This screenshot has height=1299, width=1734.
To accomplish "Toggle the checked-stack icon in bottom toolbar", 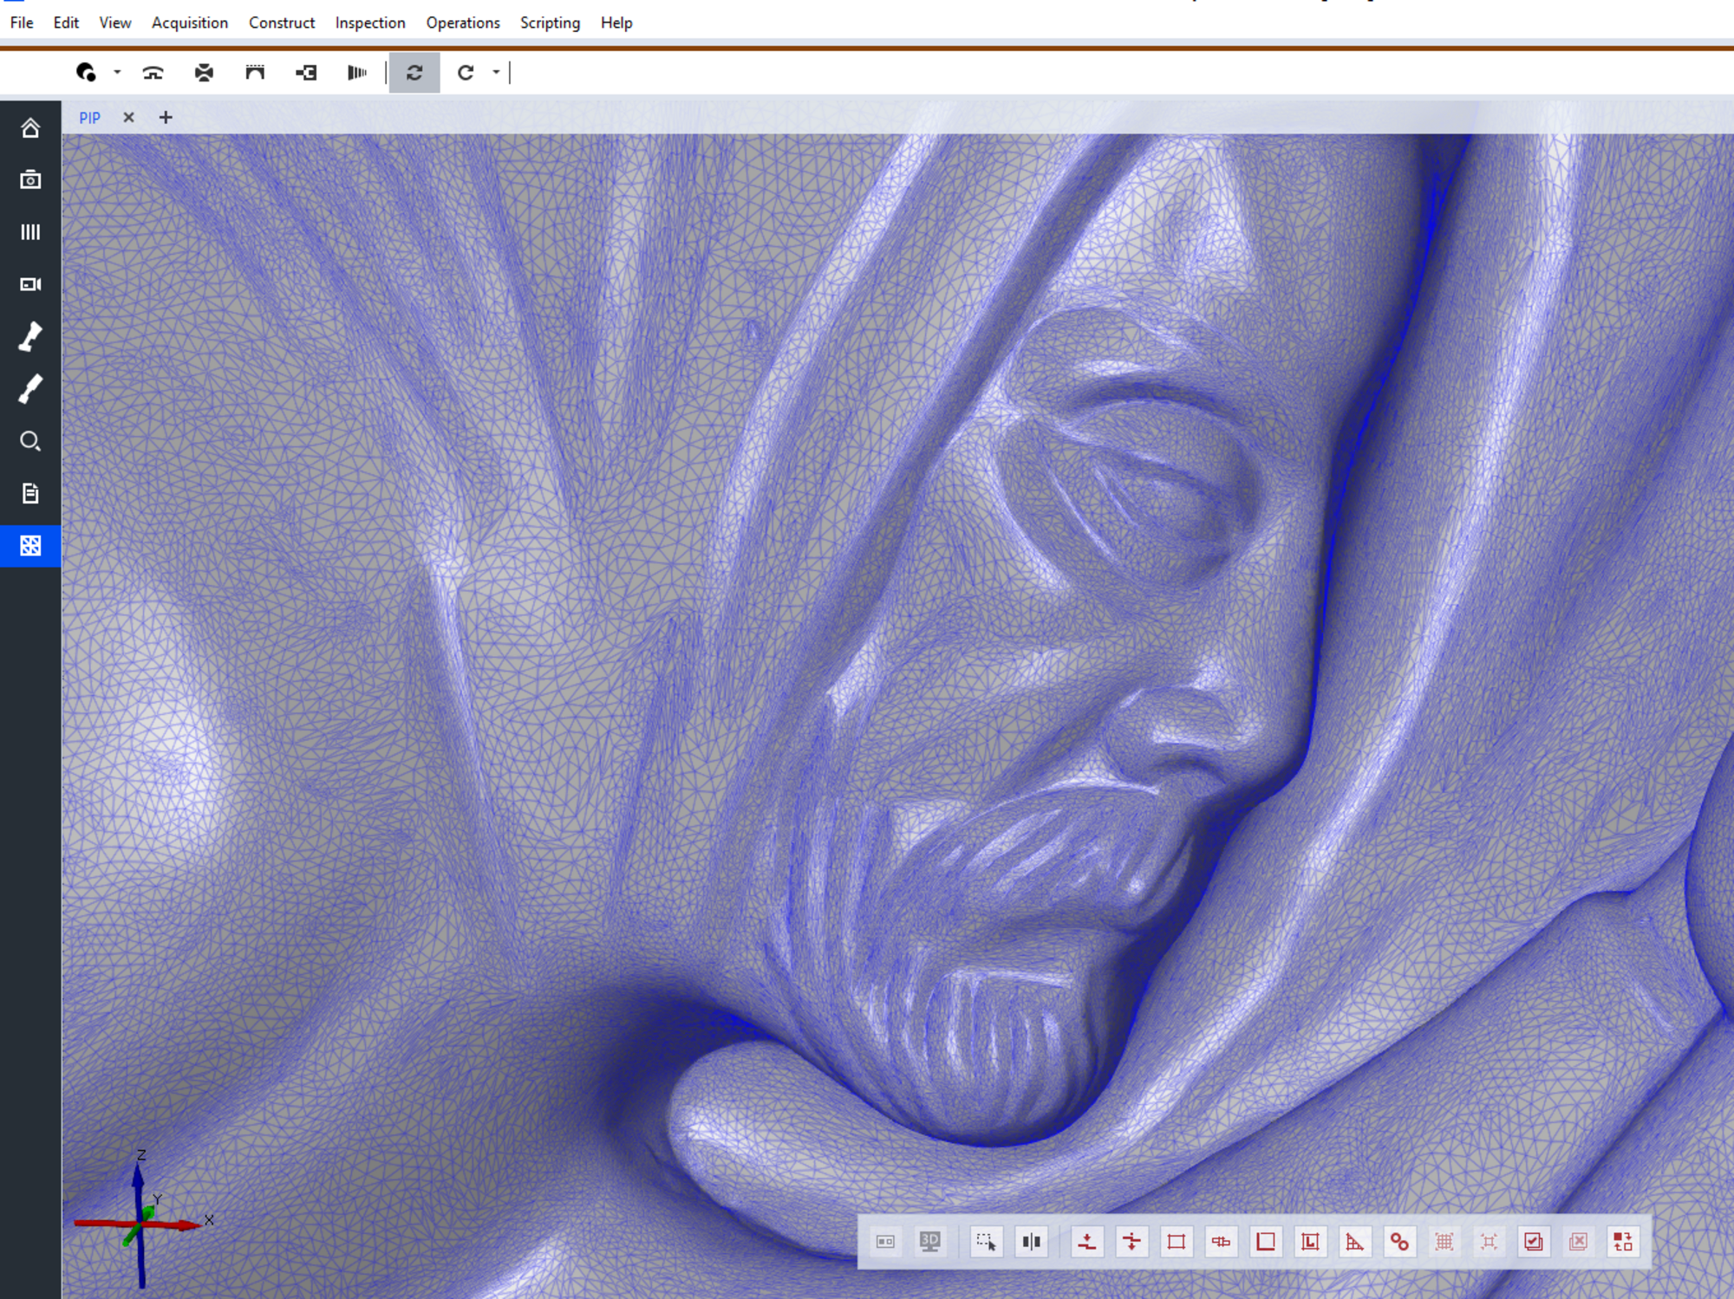I will 1533,1242.
